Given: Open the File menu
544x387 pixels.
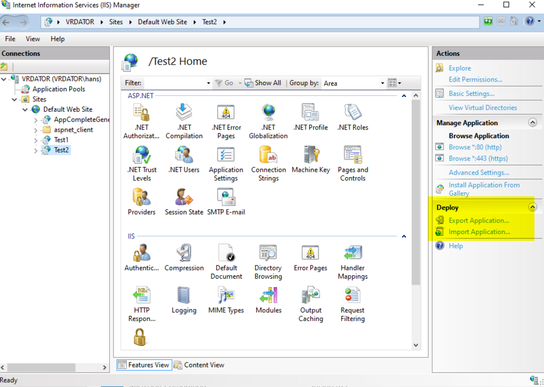Looking at the screenshot, I should 10,39.
